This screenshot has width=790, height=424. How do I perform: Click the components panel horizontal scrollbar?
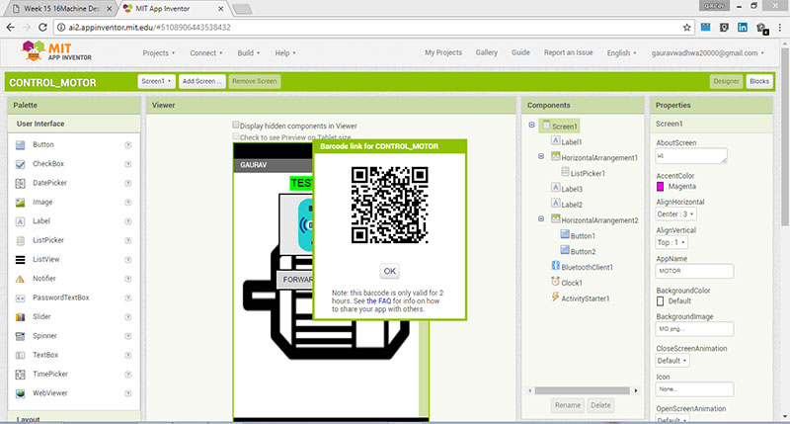coord(582,390)
